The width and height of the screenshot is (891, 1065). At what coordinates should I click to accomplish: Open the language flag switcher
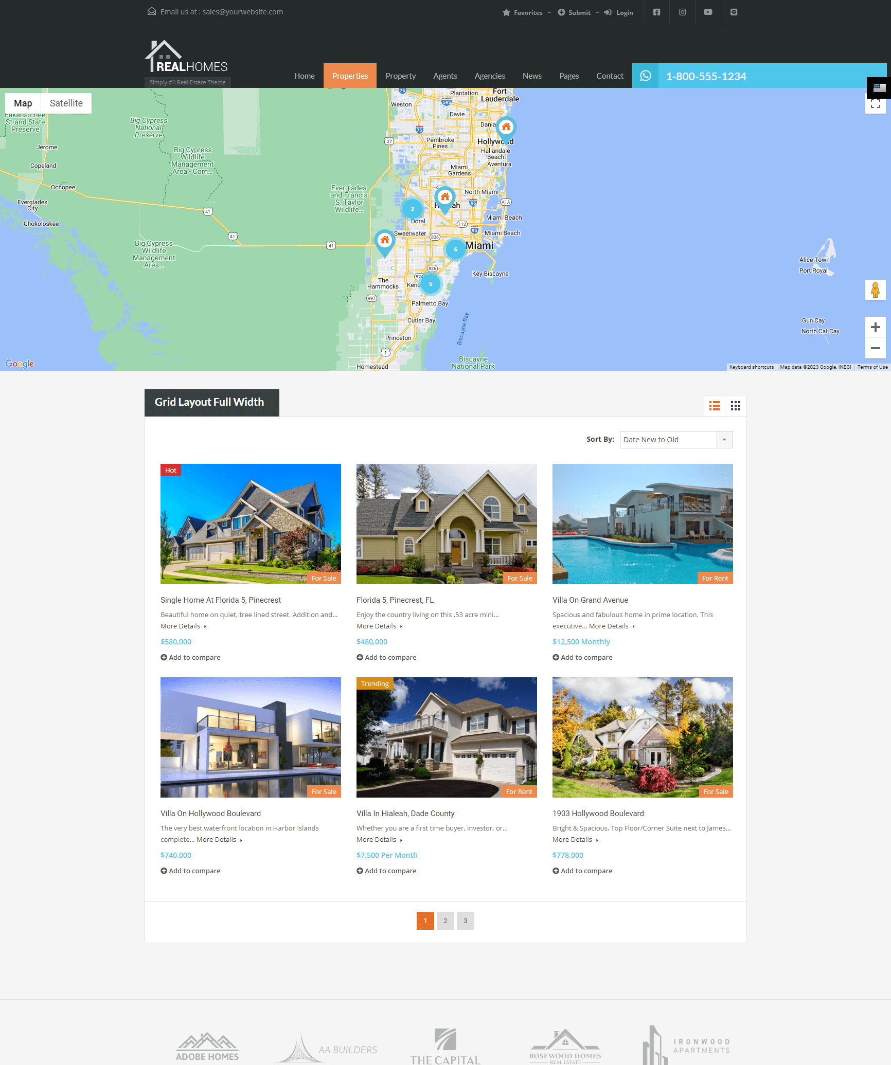(879, 87)
